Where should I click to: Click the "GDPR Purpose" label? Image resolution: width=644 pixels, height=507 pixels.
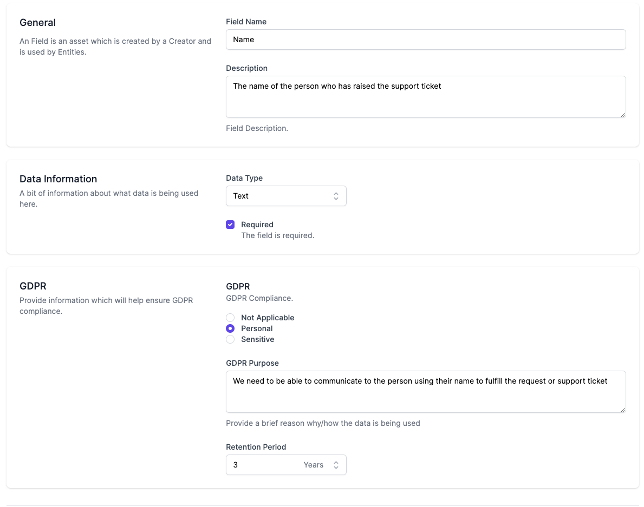point(252,363)
